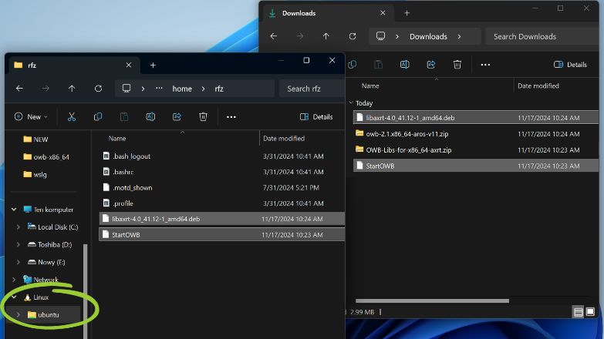Delete selected files in rfz window
The height and width of the screenshot is (339, 604).
[203, 116]
